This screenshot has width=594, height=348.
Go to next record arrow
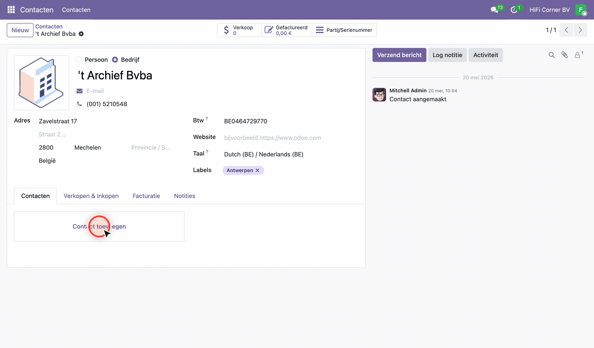(x=580, y=30)
